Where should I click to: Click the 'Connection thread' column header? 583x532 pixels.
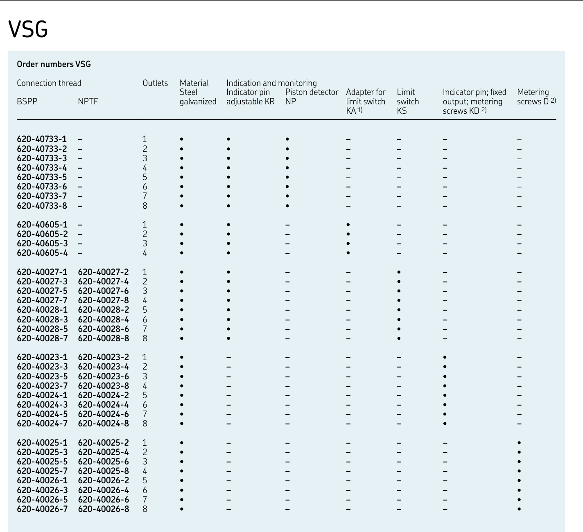tap(49, 83)
